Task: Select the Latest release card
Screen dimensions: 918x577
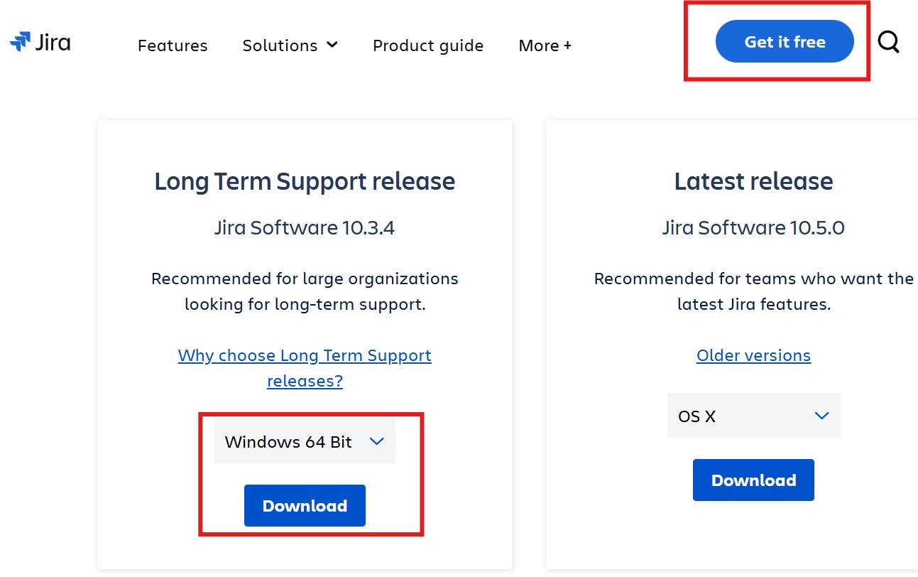Action: (x=753, y=181)
